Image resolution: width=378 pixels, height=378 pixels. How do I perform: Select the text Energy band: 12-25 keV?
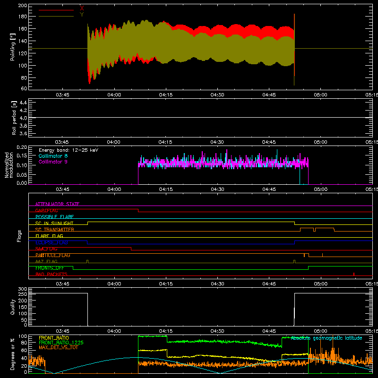click(x=69, y=150)
